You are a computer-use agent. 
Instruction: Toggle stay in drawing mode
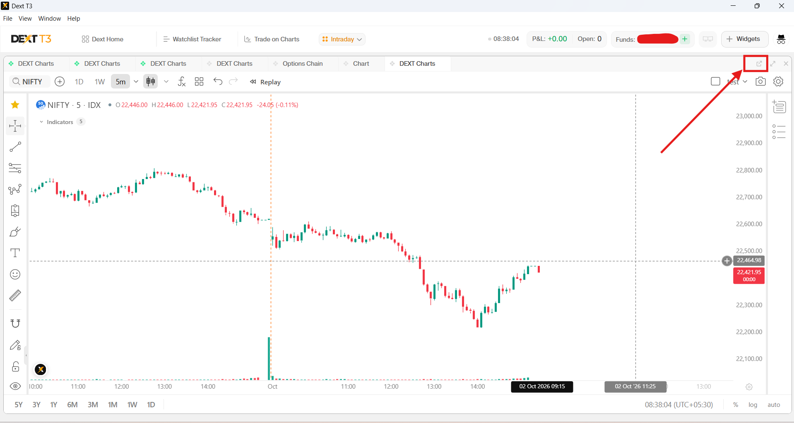(x=15, y=345)
